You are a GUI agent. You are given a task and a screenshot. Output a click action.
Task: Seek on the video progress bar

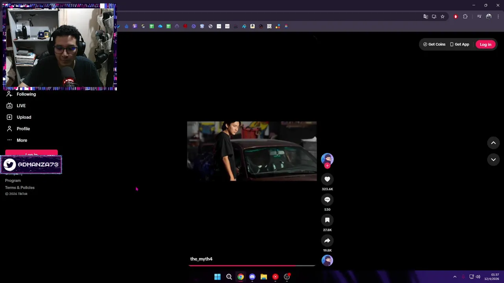tap(252, 266)
